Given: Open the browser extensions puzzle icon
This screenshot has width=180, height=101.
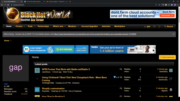Looking at the screenshot, I should click(x=172, y=5).
